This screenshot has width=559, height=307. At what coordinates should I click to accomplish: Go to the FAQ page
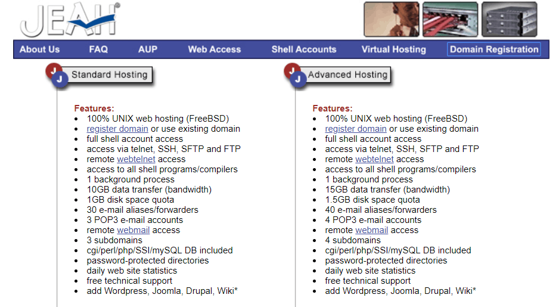point(98,49)
